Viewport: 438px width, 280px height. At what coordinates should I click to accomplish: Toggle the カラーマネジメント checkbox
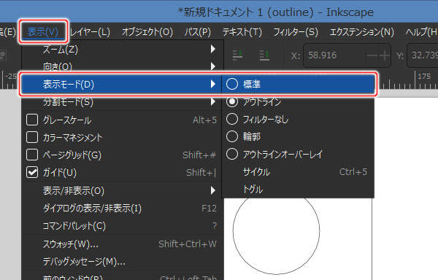point(32,137)
